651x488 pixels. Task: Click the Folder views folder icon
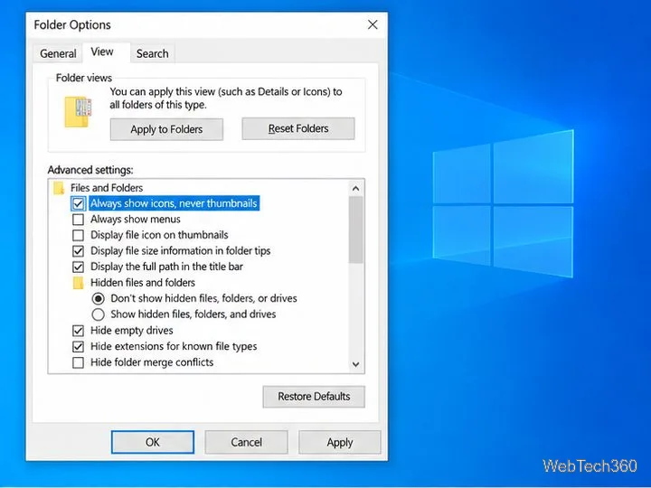click(x=78, y=112)
